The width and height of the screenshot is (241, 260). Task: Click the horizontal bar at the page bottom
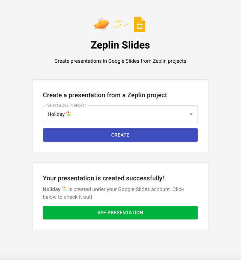tap(120, 258)
